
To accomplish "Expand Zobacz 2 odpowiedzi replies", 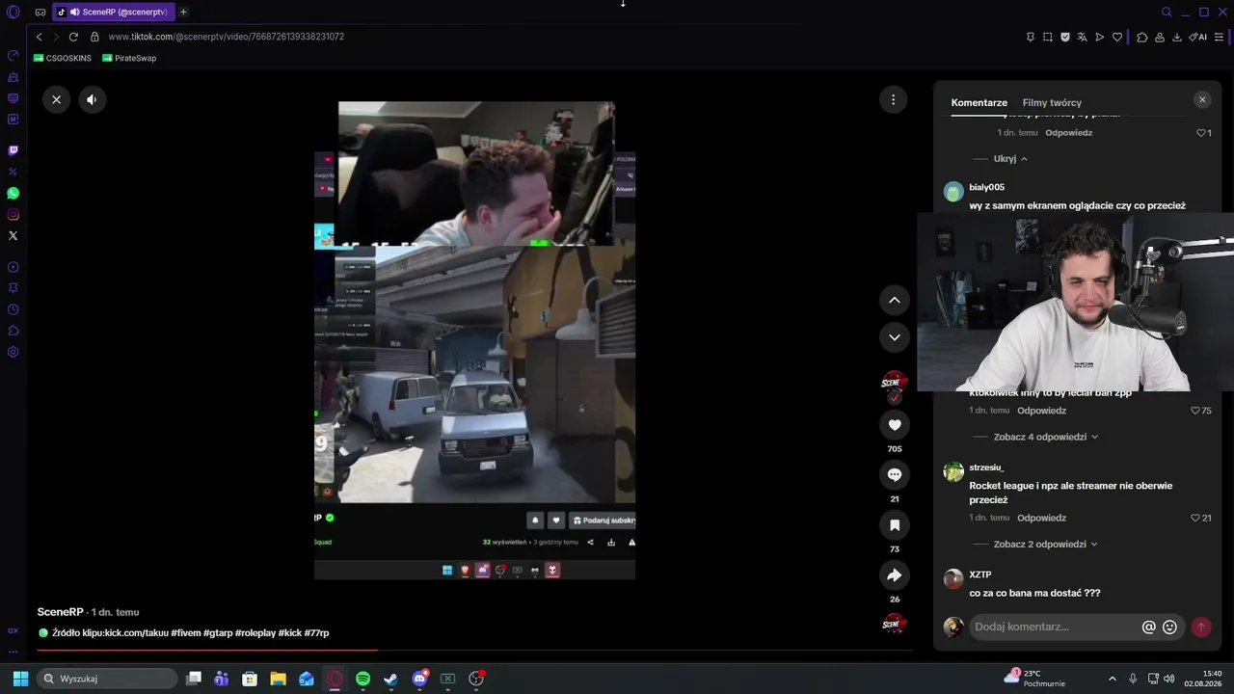I will pyautogui.click(x=1046, y=544).
